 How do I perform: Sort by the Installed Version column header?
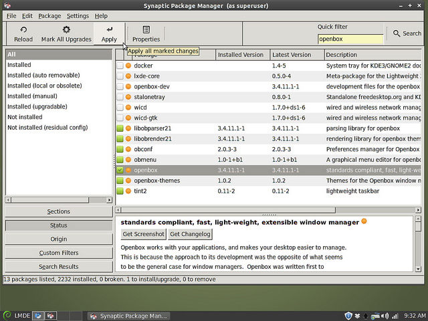pyautogui.click(x=243, y=55)
